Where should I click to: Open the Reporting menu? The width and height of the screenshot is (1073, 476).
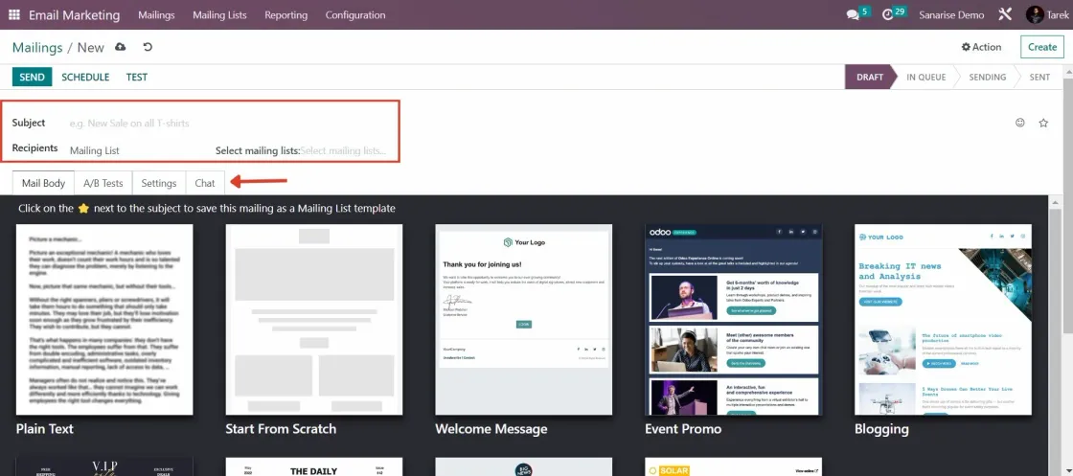coord(286,15)
